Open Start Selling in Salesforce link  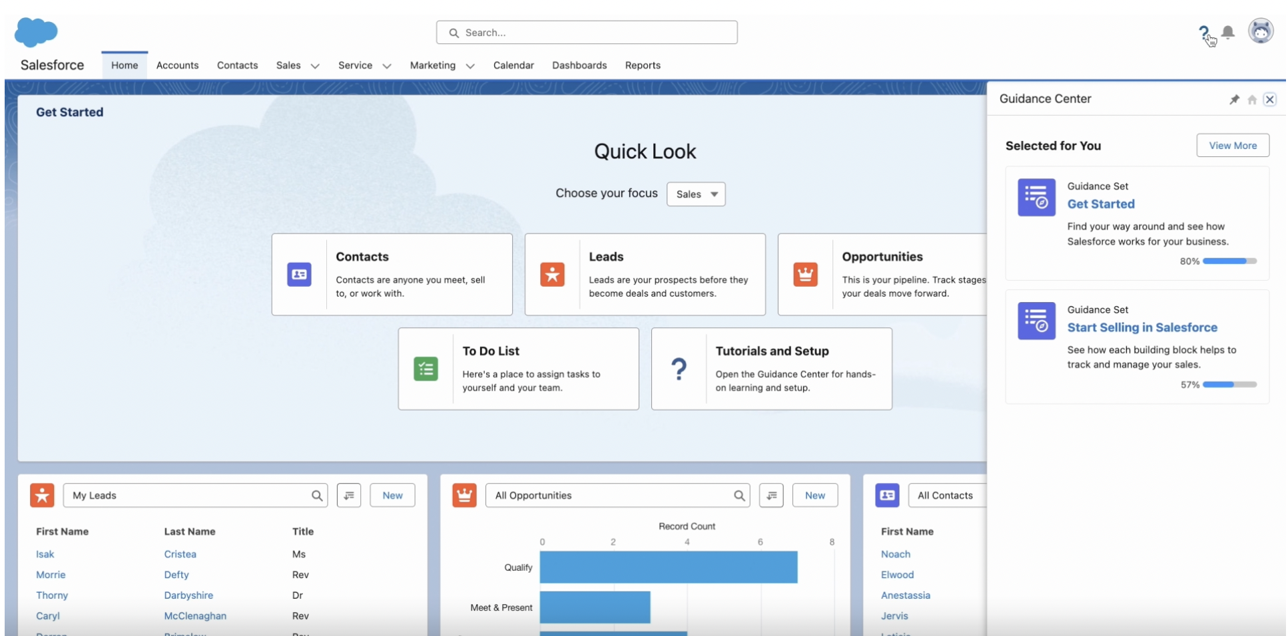click(x=1142, y=327)
